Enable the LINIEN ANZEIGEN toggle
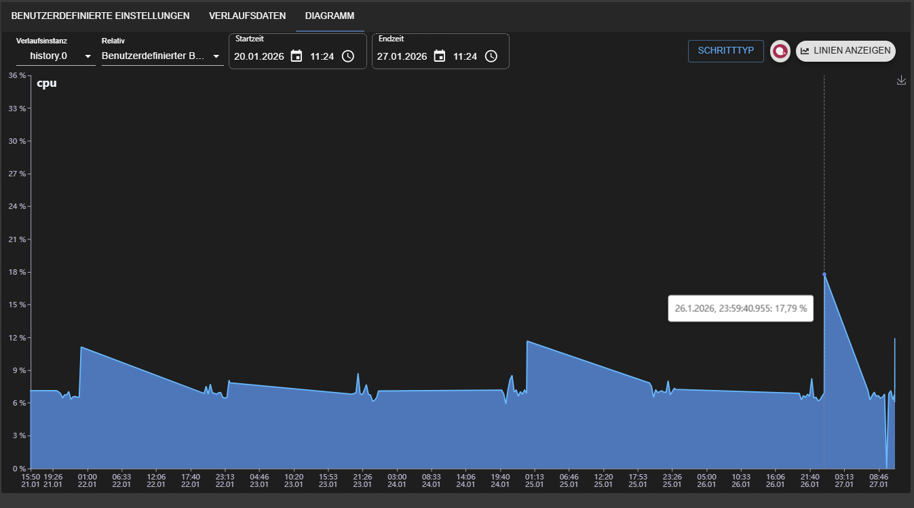 (x=845, y=50)
